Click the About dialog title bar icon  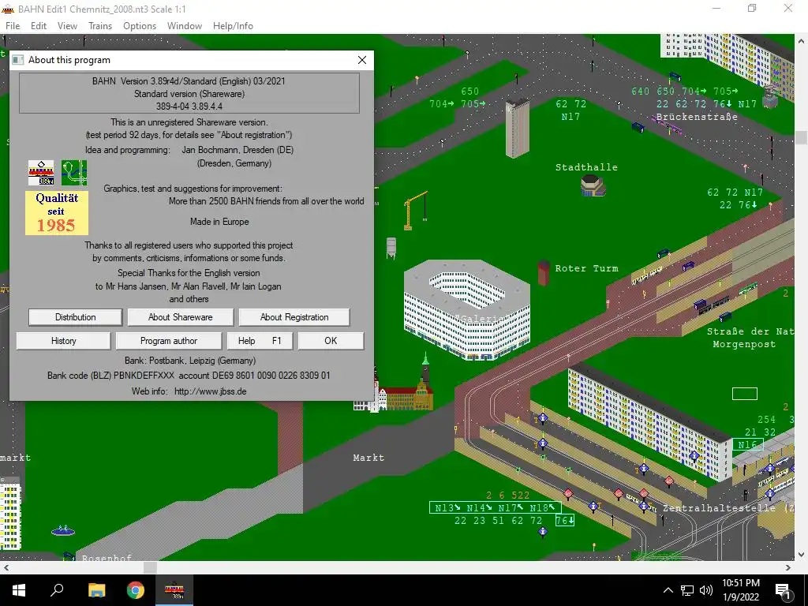(18, 60)
